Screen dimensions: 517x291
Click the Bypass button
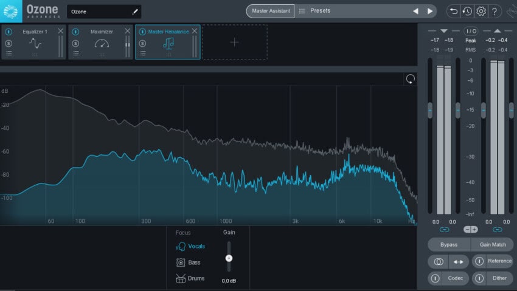(449, 245)
